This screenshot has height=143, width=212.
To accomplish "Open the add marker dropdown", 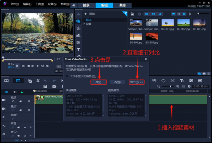I will 22,92.
